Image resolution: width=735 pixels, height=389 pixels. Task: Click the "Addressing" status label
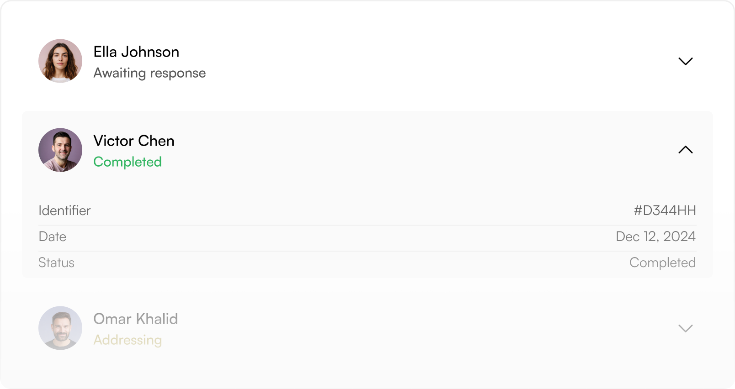[x=128, y=340]
